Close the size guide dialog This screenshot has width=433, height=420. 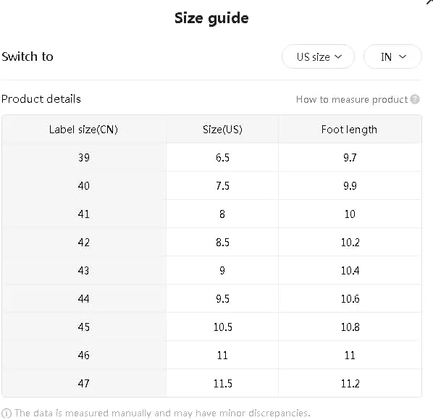[x=429, y=1]
